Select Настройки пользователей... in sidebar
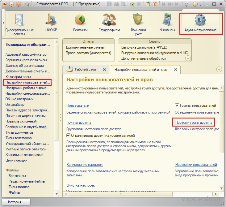 28,82
